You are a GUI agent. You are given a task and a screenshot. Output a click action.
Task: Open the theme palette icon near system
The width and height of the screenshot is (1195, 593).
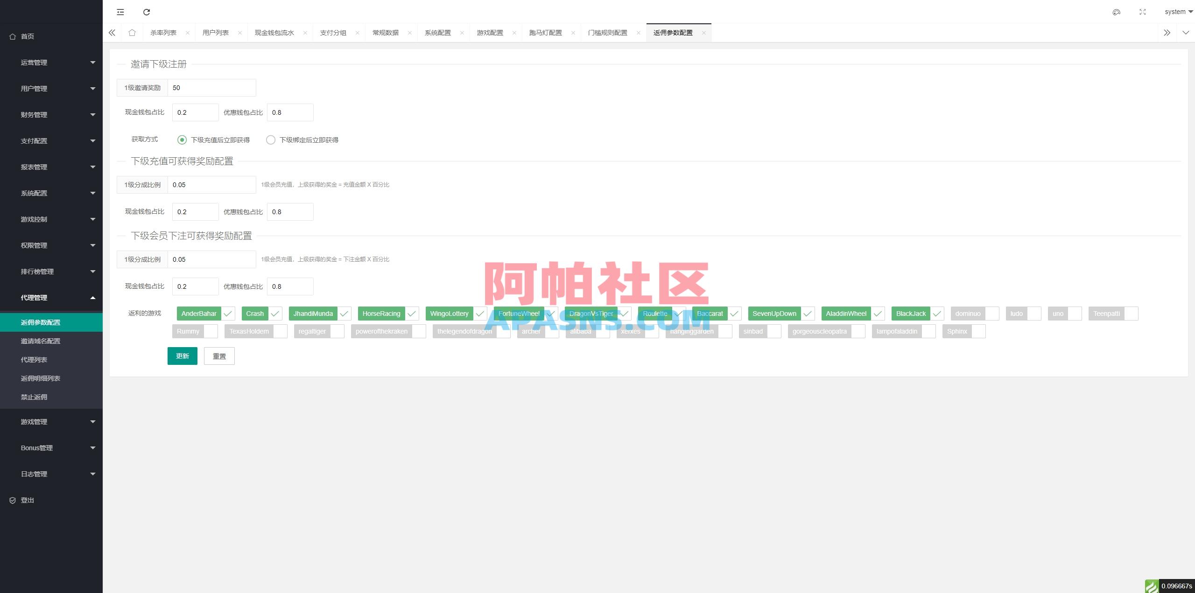point(1116,12)
